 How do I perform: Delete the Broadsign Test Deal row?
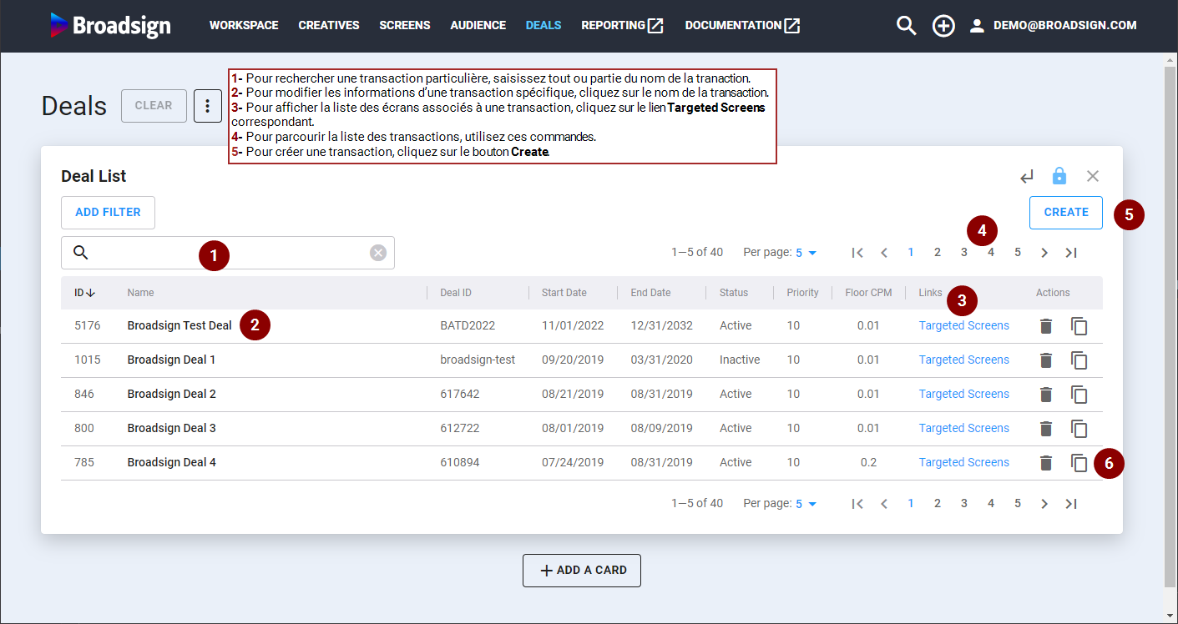1045,326
